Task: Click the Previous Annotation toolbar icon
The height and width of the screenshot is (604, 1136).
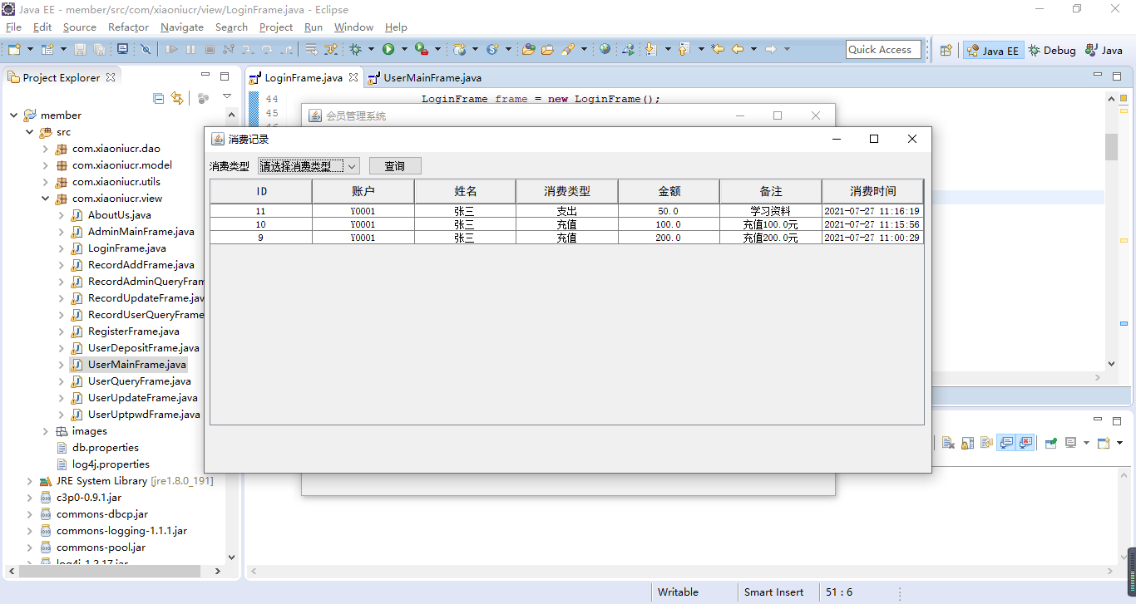Action: (684, 49)
